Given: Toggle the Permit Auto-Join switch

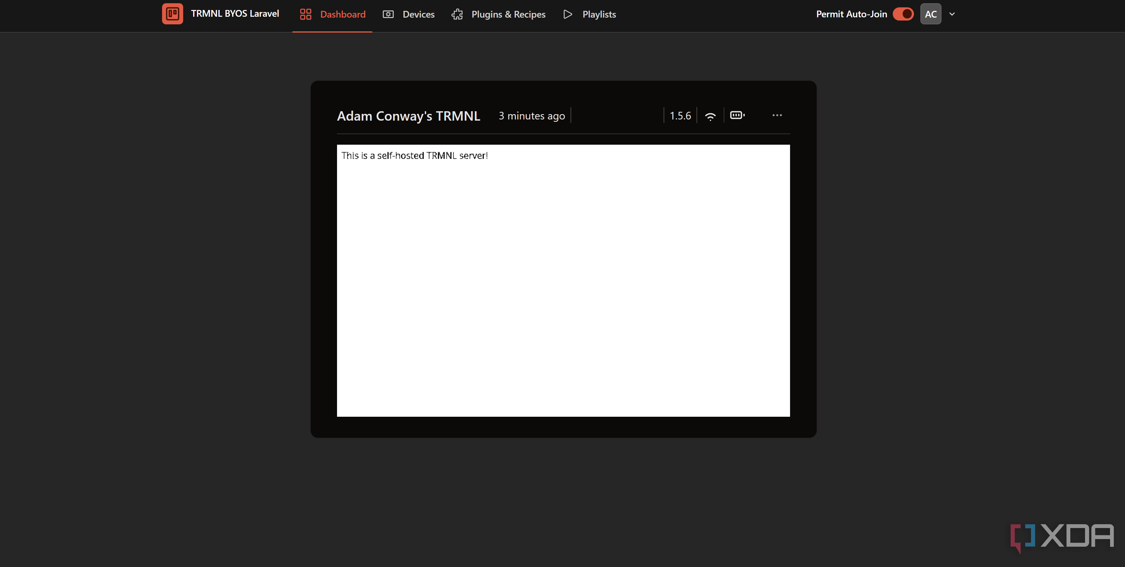Looking at the screenshot, I should tap(903, 14).
